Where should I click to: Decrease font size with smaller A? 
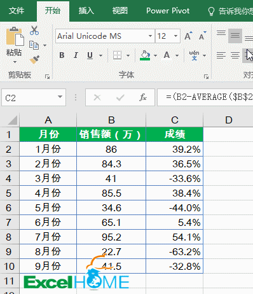[203, 36]
